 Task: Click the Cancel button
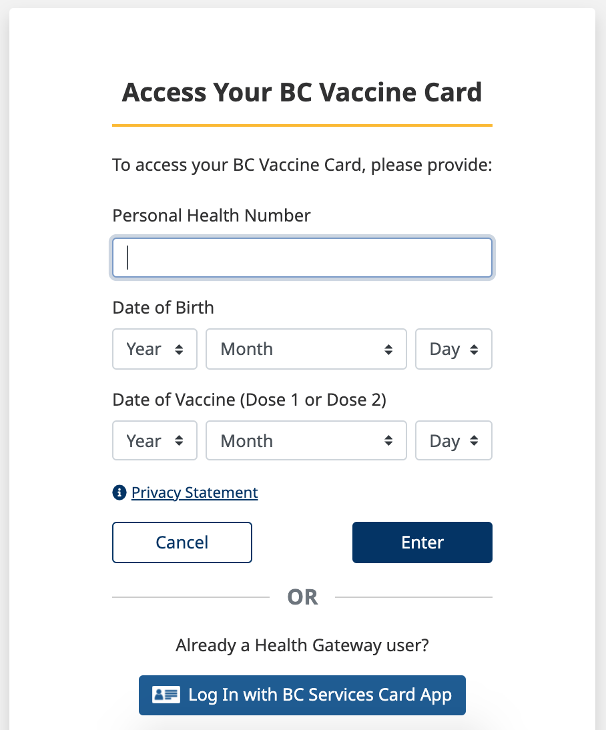[182, 542]
